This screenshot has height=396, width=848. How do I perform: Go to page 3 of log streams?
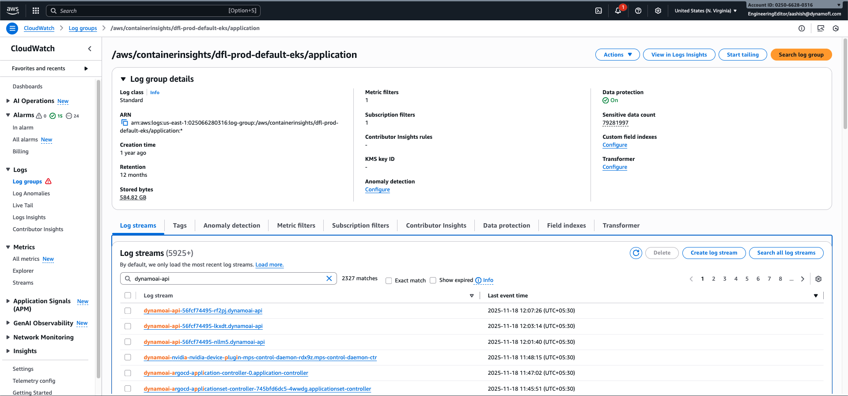point(725,279)
